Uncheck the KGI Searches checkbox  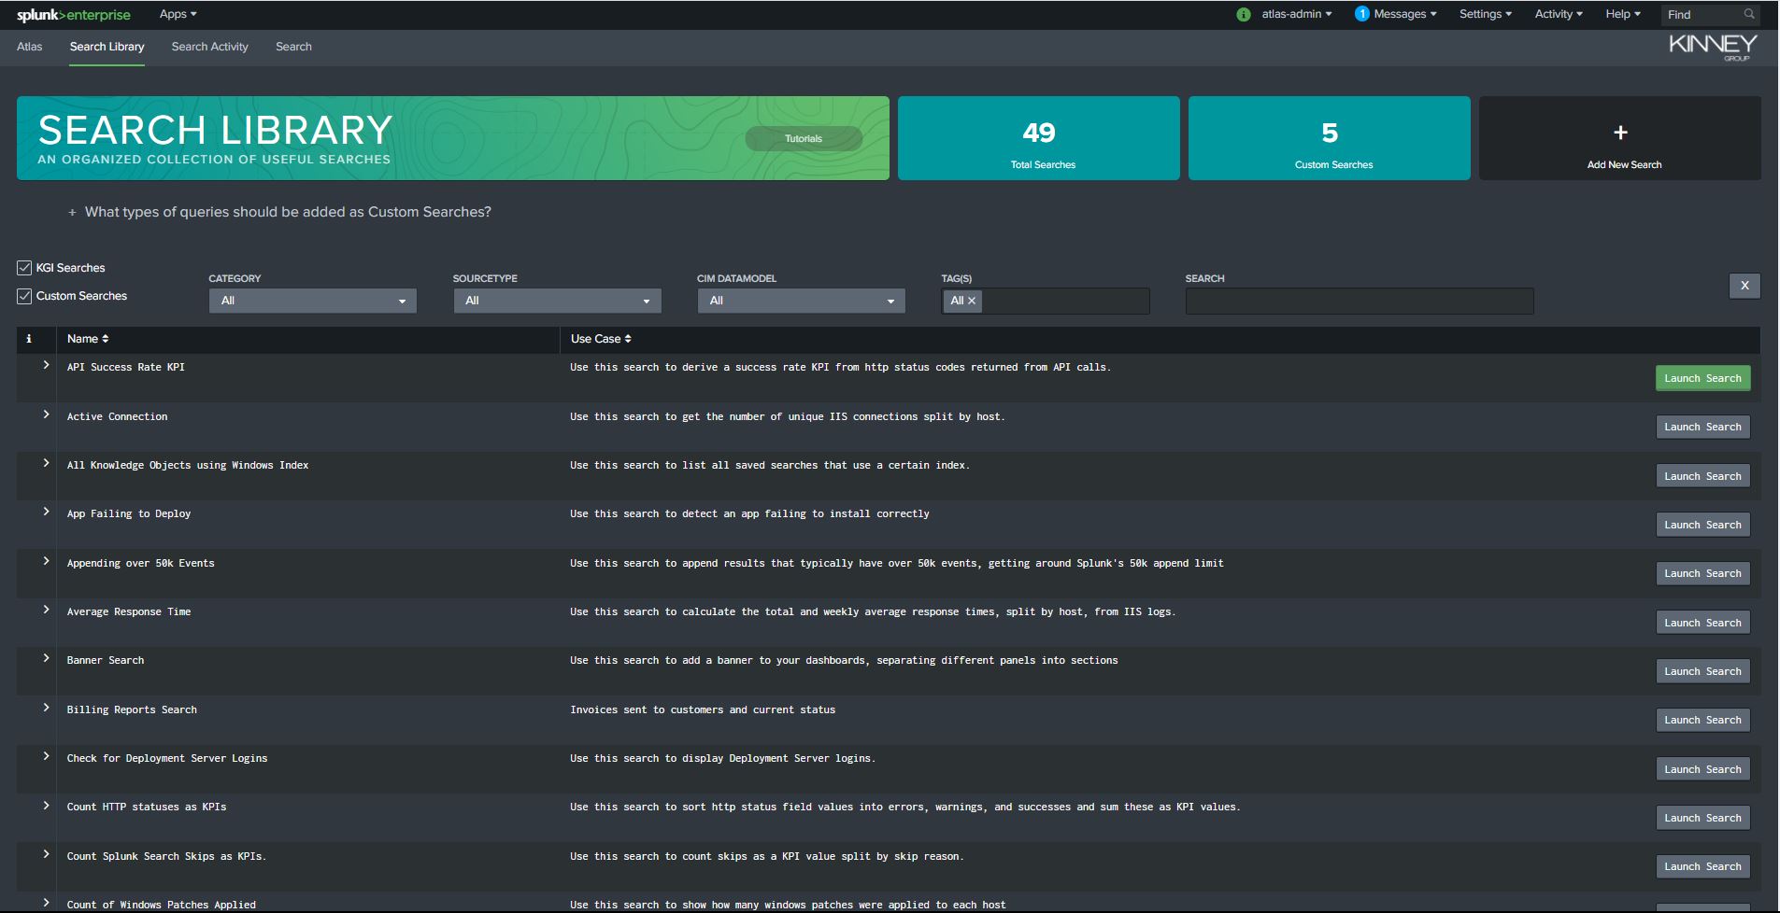[x=22, y=268]
